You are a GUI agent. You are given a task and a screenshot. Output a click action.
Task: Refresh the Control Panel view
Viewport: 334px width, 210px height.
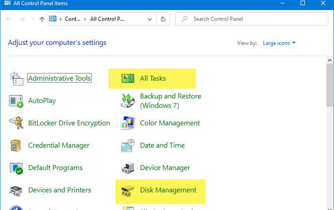(163, 19)
